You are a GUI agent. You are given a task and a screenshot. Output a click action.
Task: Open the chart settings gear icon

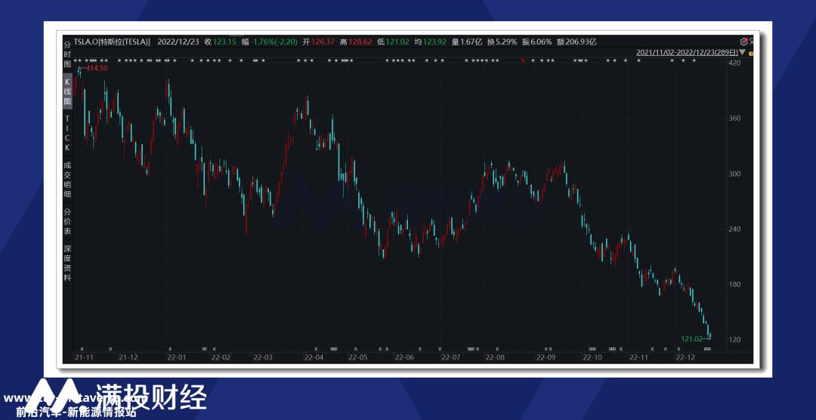click(743, 42)
